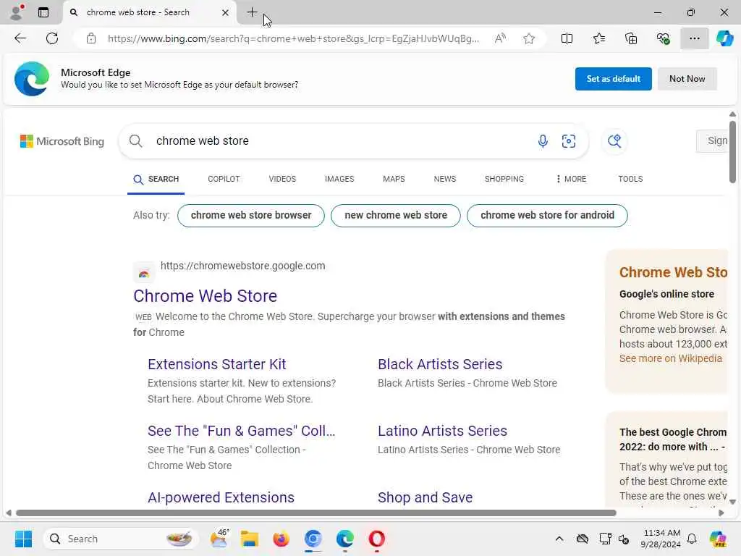Toggle split screen icon
Image resolution: width=741 pixels, height=556 pixels.
(x=567, y=38)
